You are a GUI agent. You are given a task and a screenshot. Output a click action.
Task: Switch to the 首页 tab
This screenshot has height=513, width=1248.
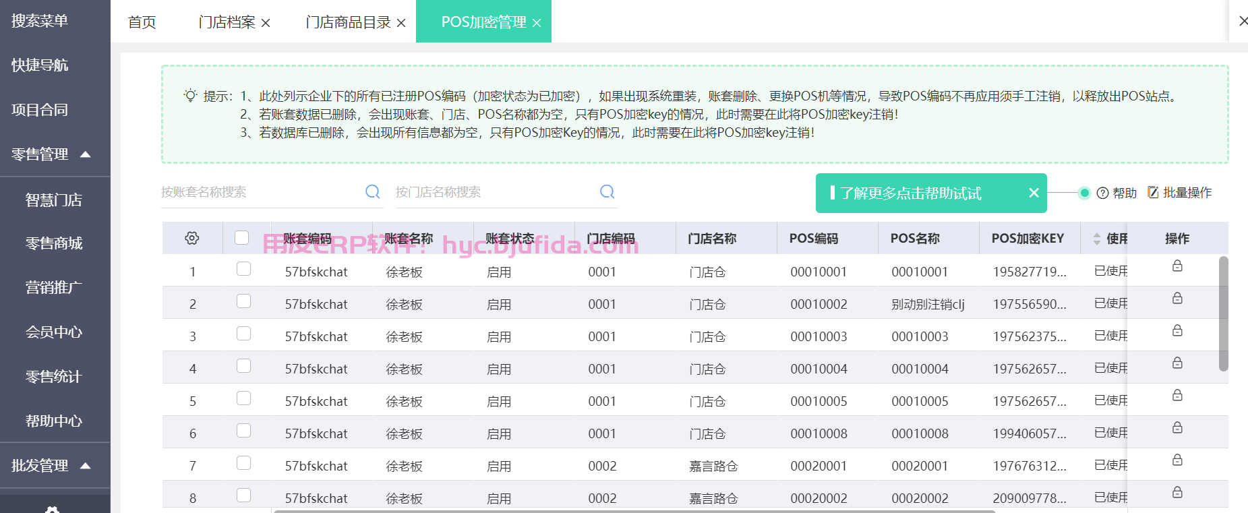(142, 22)
